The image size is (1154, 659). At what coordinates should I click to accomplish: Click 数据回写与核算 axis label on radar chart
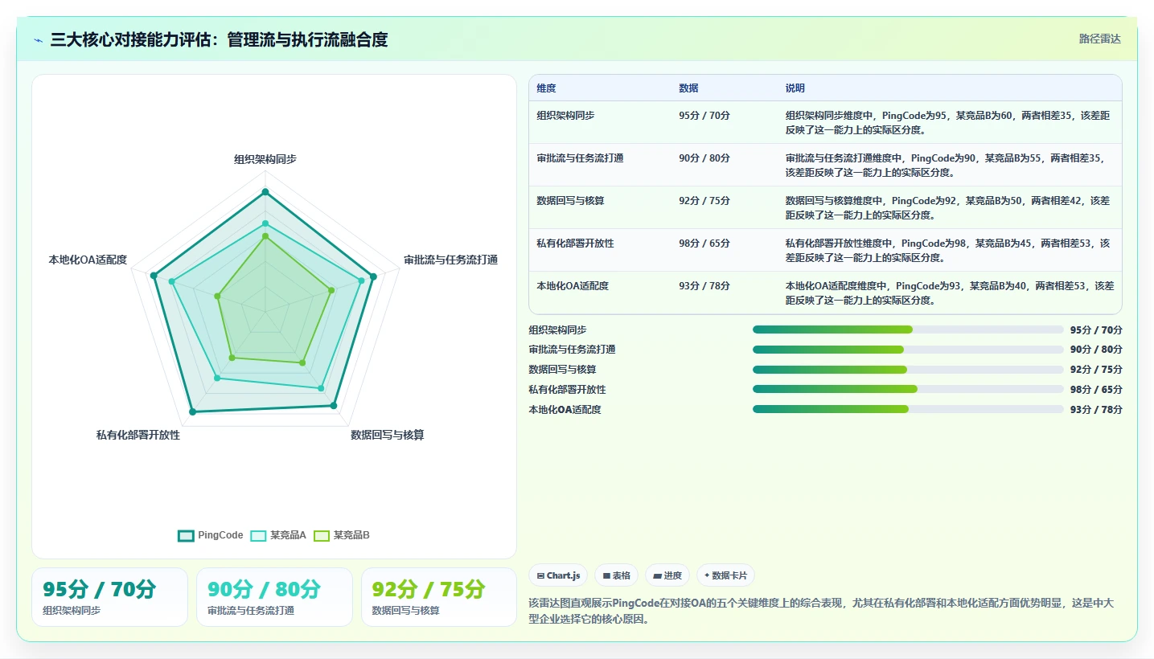388,435
